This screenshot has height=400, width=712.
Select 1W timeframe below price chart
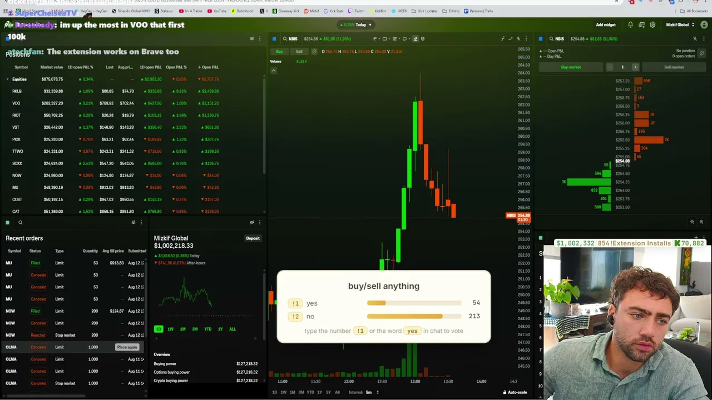click(x=283, y=392)
